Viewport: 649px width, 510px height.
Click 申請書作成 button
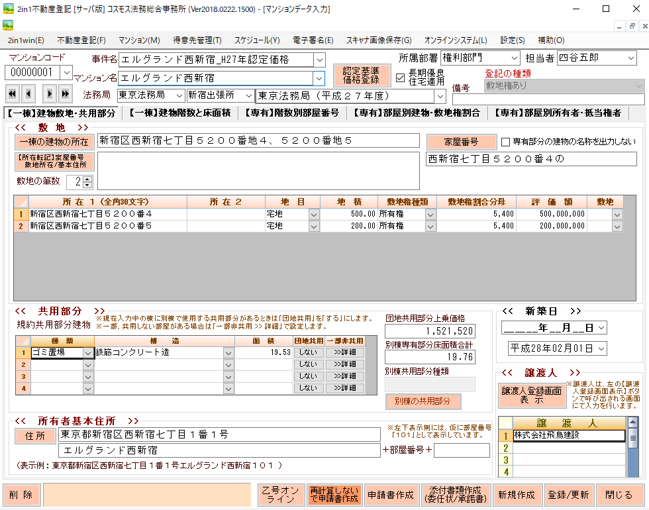coord(390,495)
